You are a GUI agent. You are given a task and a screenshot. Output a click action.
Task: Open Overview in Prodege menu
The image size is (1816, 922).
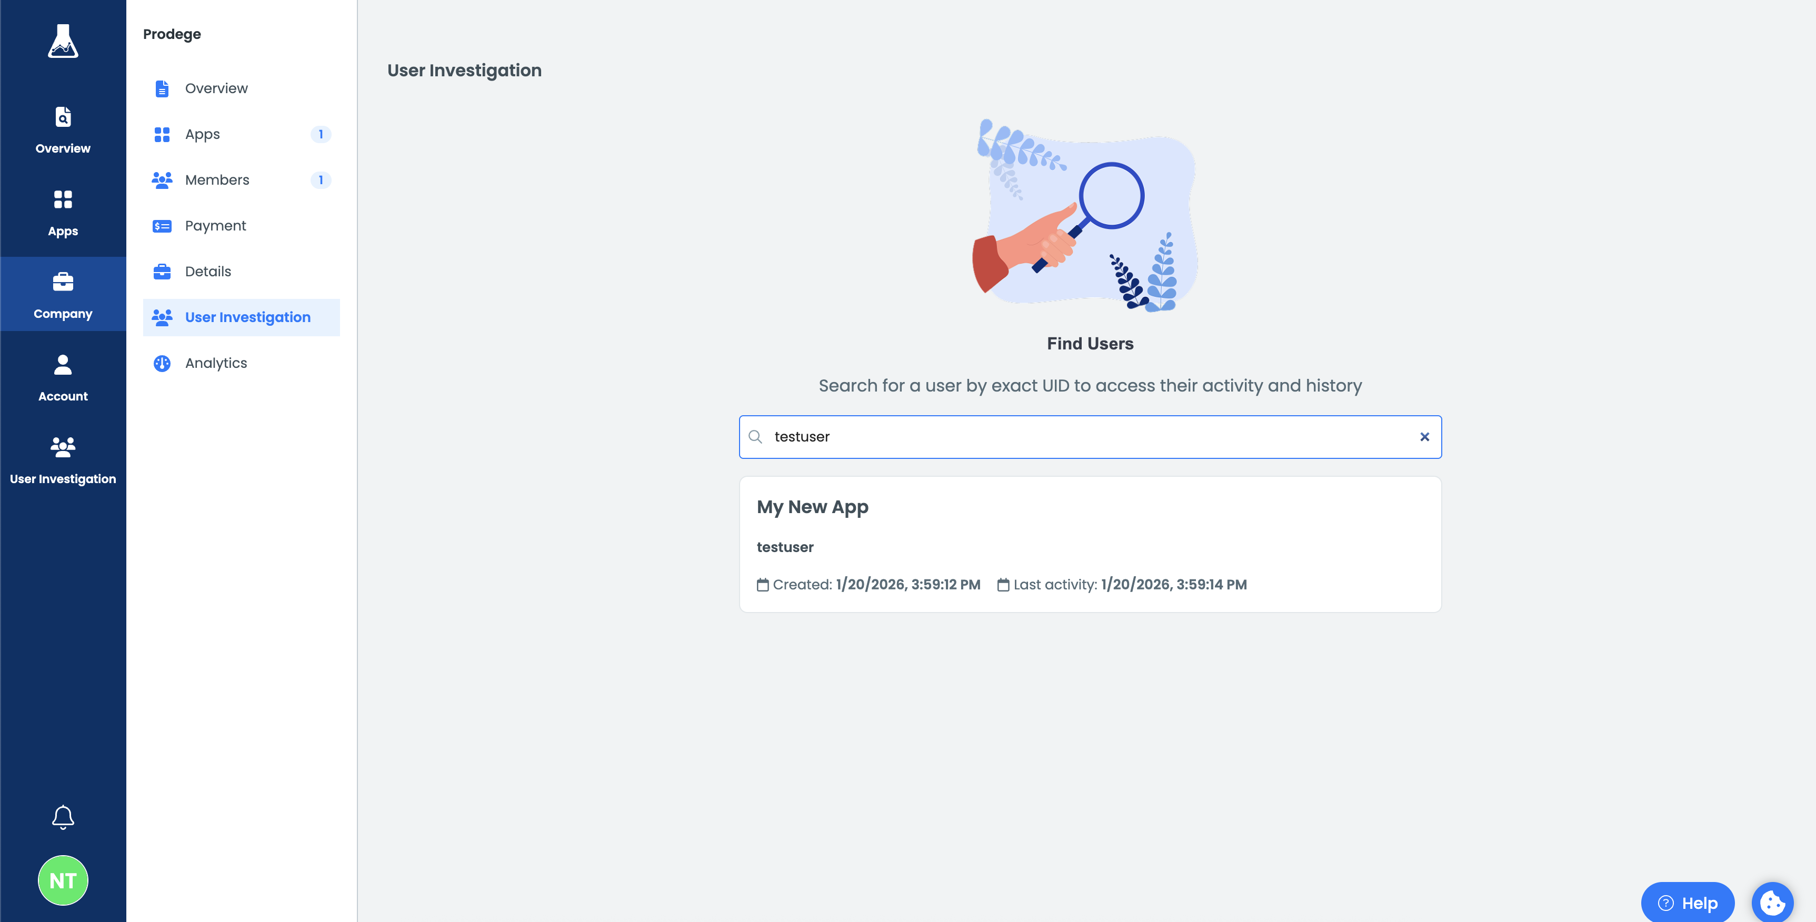tap(216, 88)
